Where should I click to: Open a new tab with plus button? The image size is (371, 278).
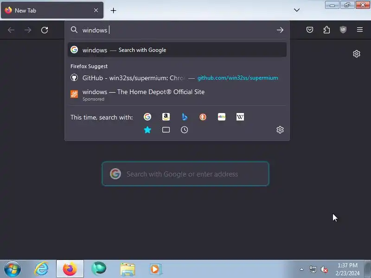click(113, 10)
